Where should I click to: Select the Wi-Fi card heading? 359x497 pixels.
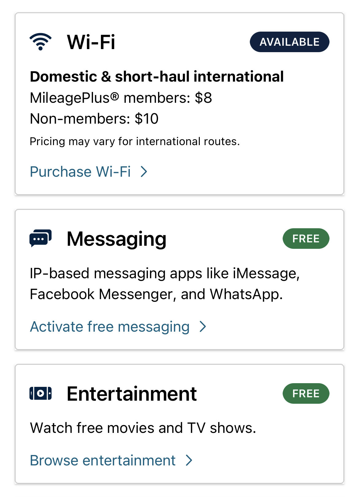pos(91,42)
